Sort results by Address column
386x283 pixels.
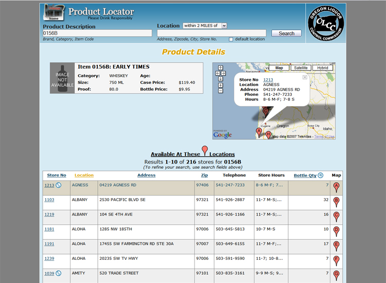[x=147, y=175]
